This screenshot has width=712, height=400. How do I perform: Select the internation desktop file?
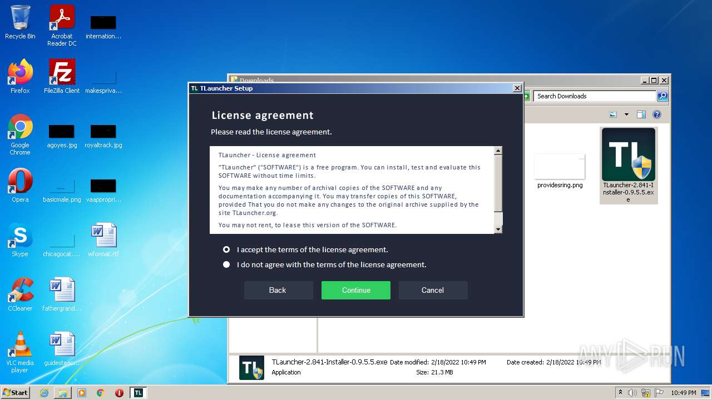[x=103, y=27]
